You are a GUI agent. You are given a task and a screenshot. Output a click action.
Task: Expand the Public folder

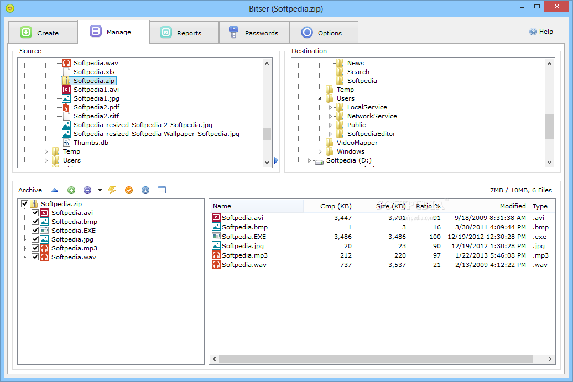330,125
